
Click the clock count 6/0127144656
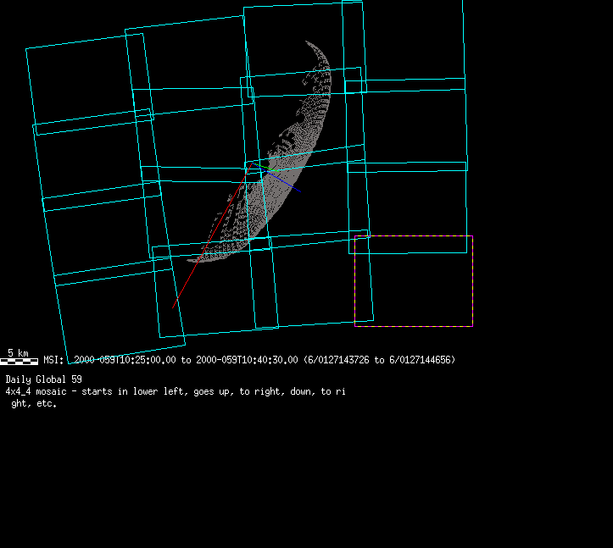point(420,360)
